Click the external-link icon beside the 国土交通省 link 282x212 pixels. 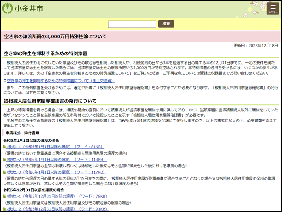[4, 81]
